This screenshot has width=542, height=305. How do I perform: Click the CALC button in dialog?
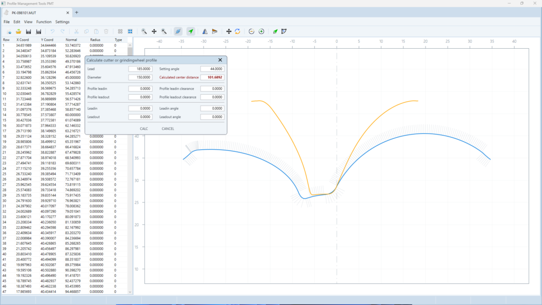tap(144, 129)
